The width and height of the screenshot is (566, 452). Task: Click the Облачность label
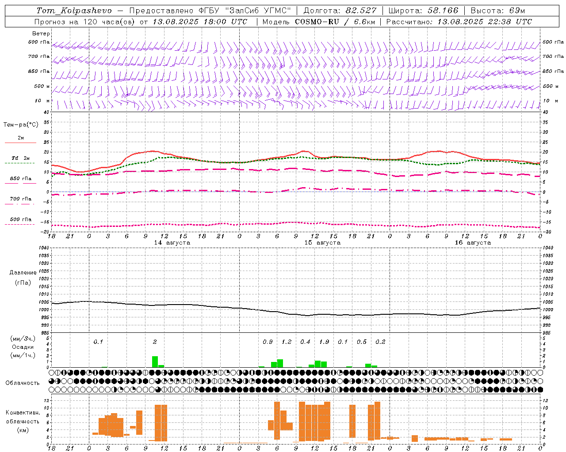[x=23, y=383]
